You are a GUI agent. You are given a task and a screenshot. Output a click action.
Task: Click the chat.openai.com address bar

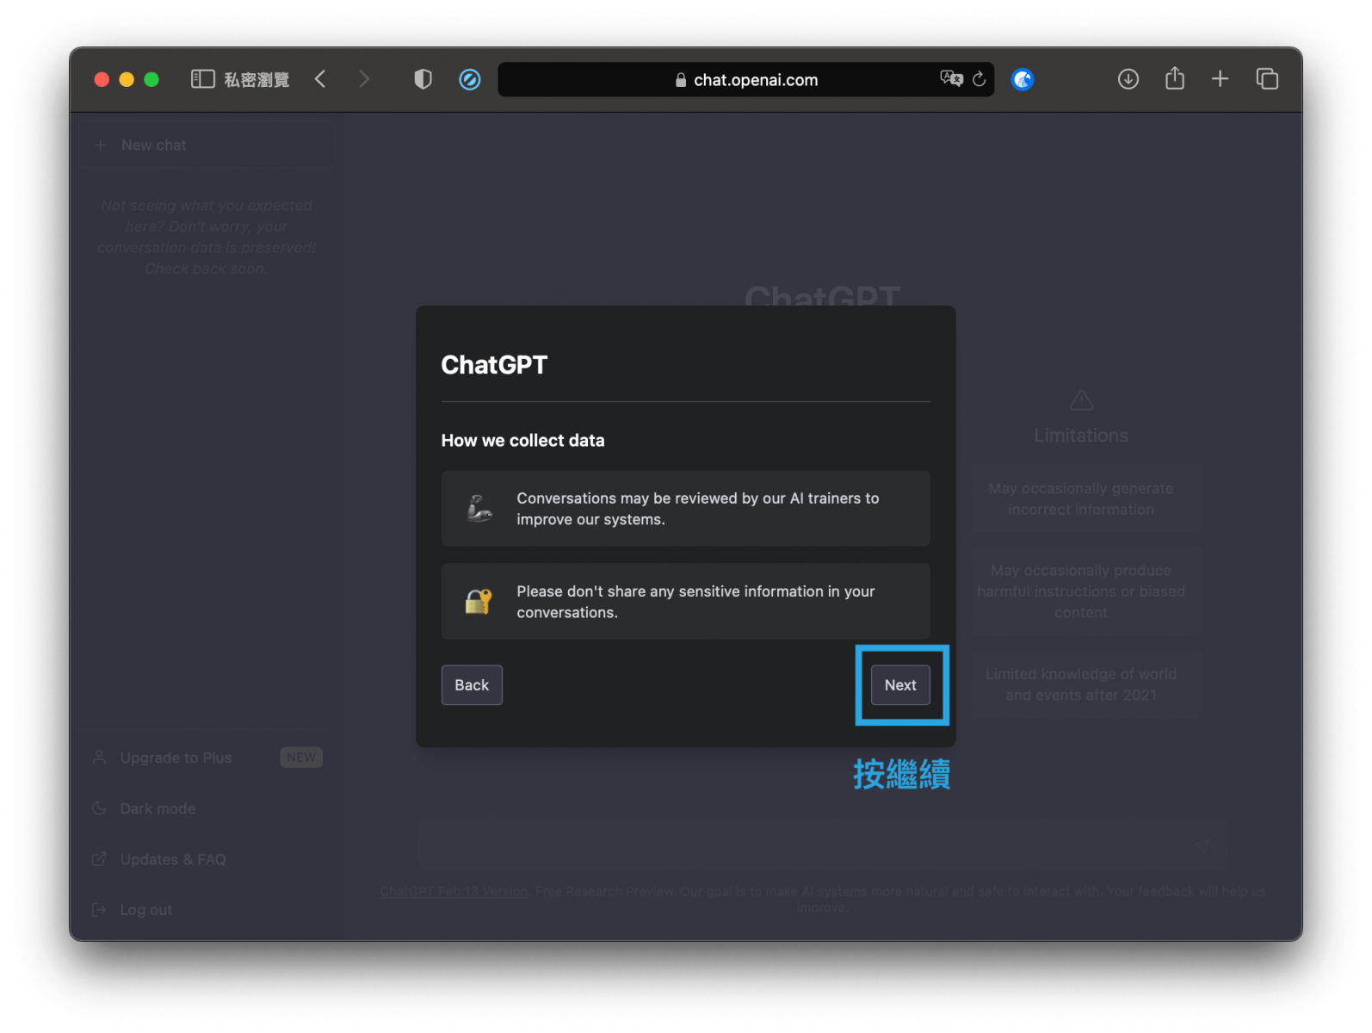(745, 79)
